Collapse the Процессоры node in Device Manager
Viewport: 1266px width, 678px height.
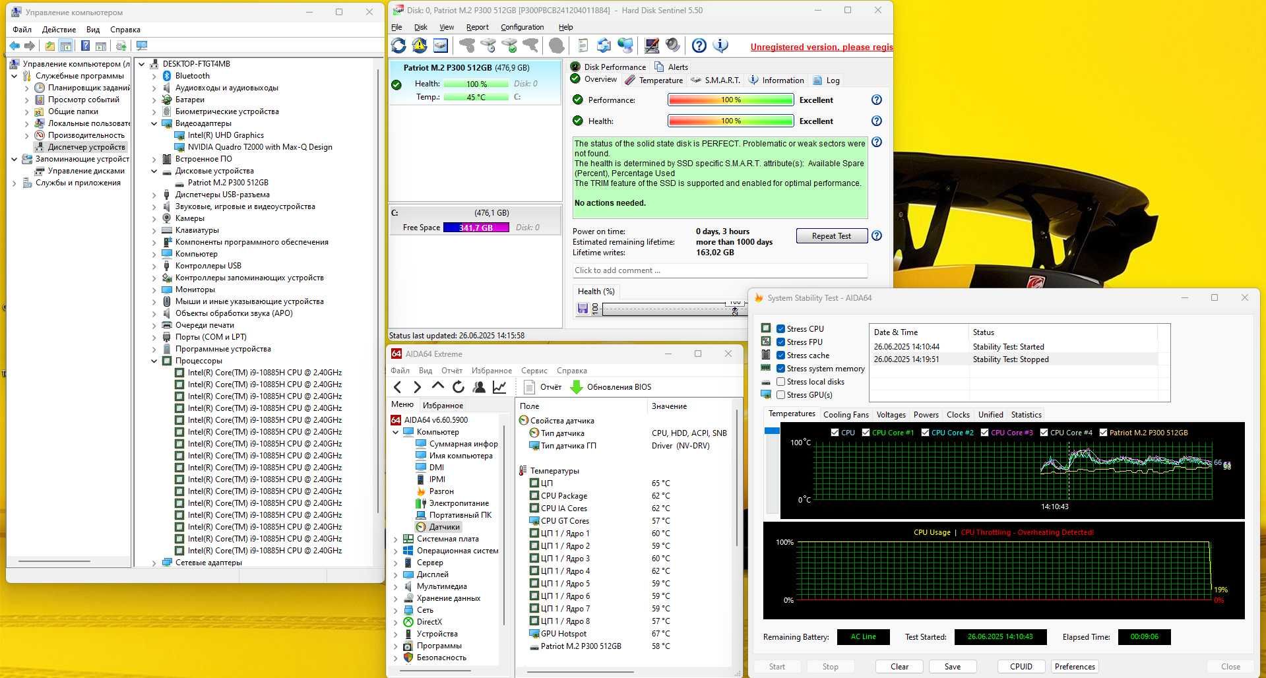154,361
